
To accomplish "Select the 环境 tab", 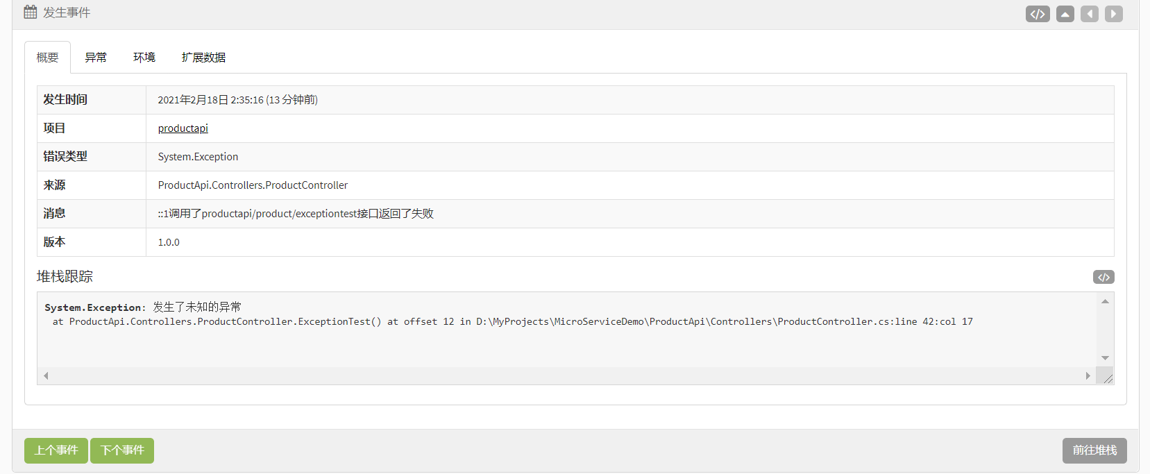I will 144,58.
